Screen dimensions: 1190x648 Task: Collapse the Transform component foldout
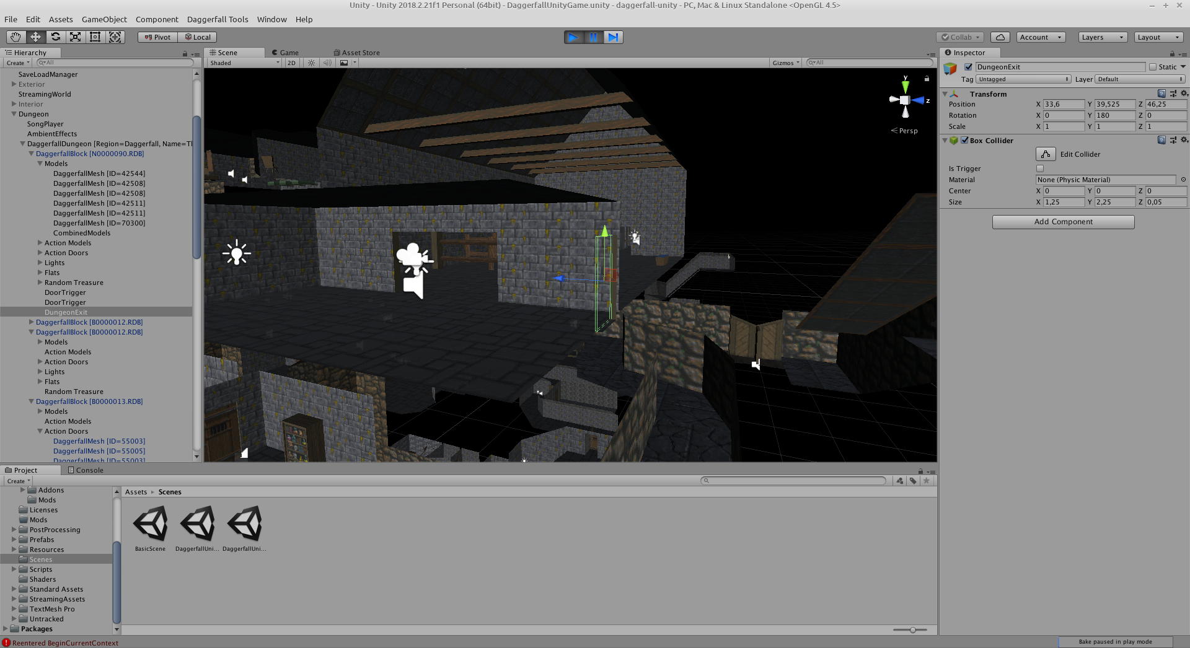point(945,94)
